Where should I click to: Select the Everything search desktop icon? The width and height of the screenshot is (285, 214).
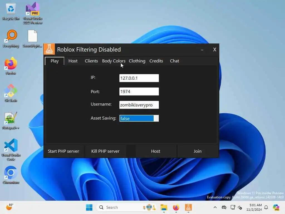[x=11, y=38]
